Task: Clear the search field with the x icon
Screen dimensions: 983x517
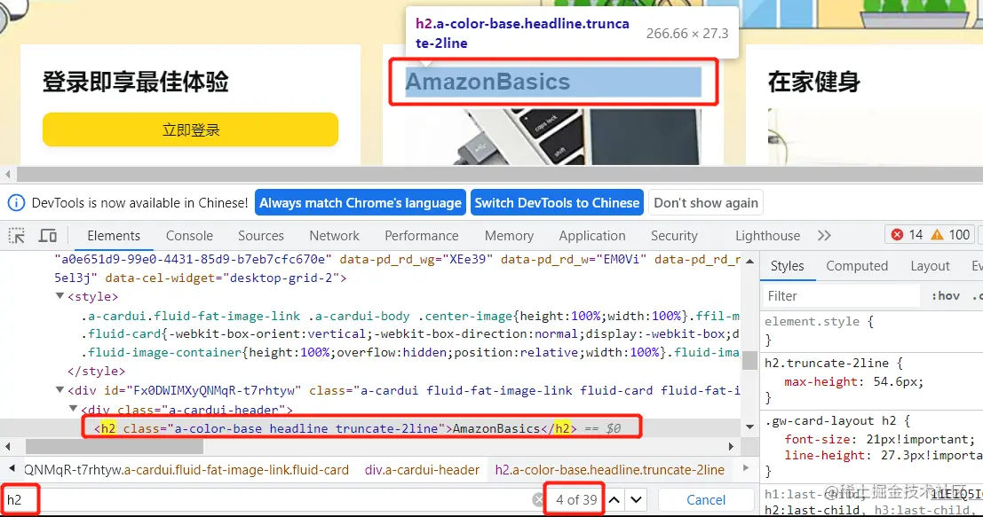Action: click(538, 499)
